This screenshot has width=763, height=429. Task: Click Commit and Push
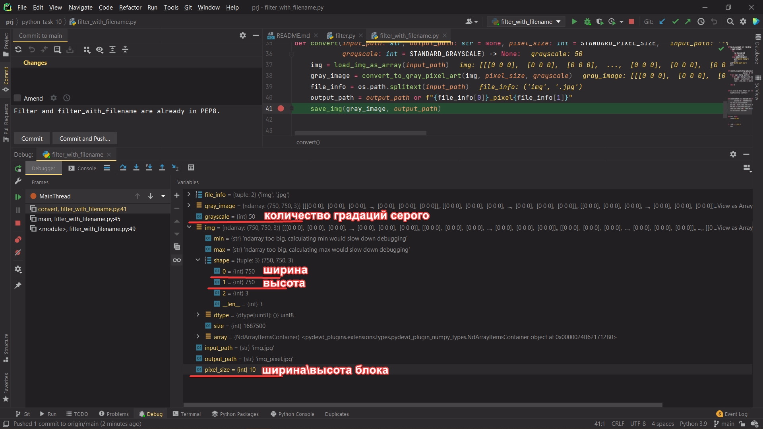pos(84,138)
